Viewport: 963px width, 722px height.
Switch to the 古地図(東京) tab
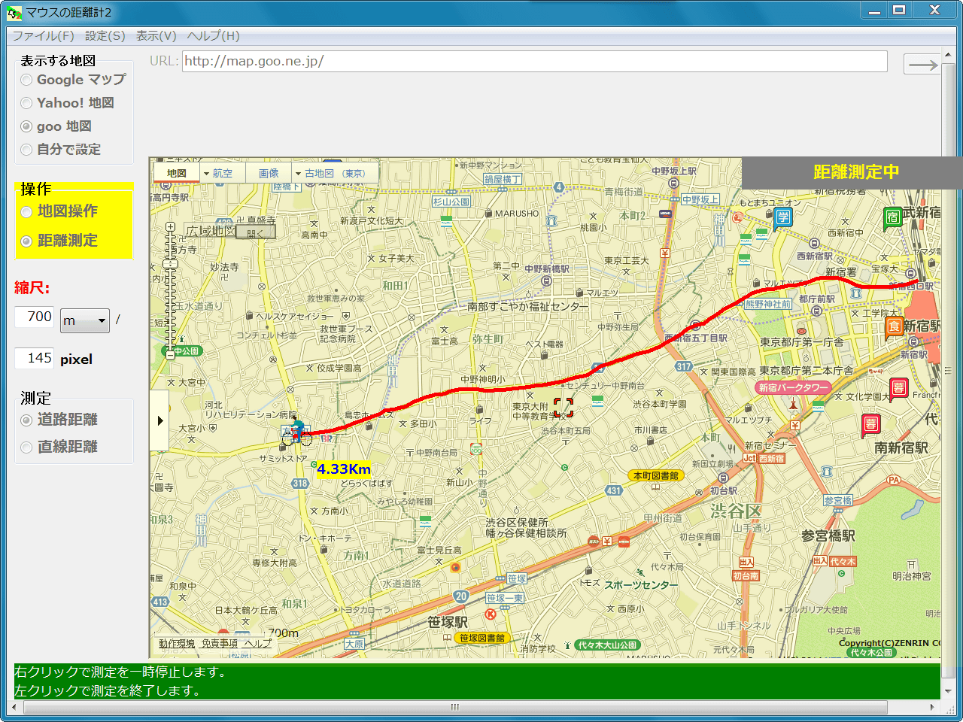pyautogui.click(x=335, y=173)
